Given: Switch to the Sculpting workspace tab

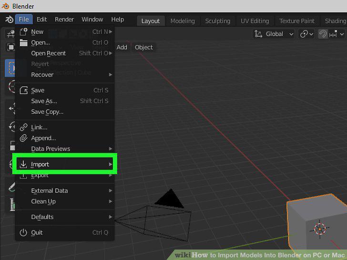Looking at the screenshot, I should point(217,21).
